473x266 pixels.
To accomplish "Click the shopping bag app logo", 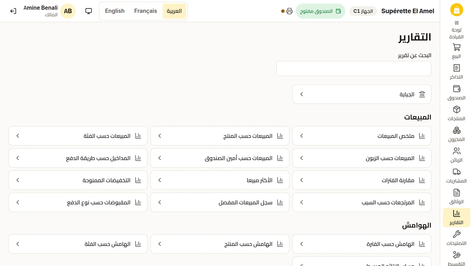I will [x=456, y=10].
